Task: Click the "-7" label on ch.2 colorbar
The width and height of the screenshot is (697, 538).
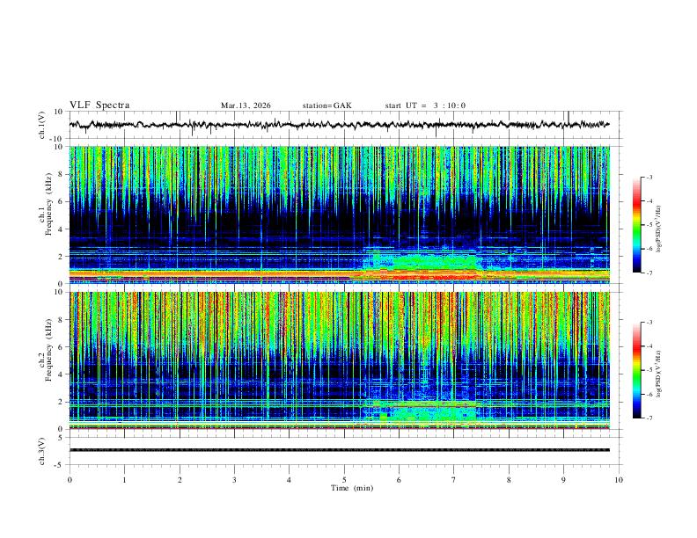Action: 649,418
